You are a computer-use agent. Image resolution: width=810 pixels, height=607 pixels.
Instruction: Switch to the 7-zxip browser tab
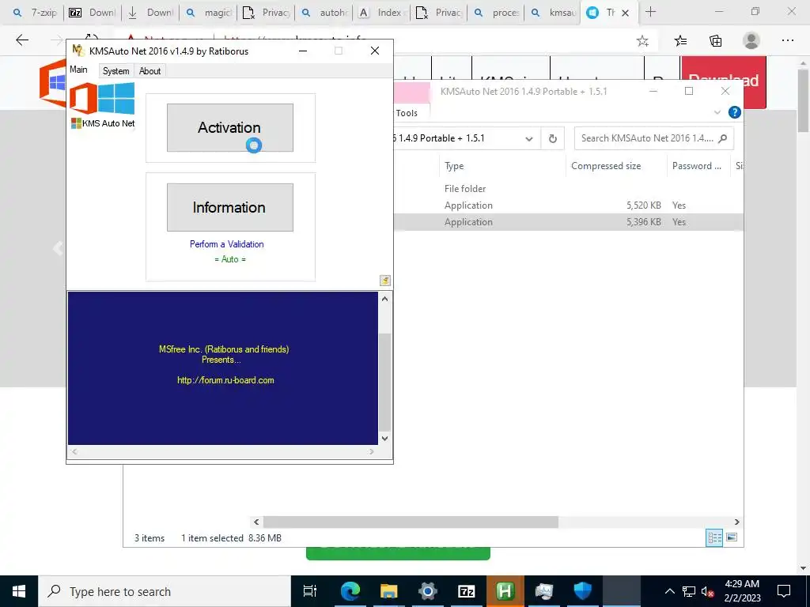click(x=35, y=13)
